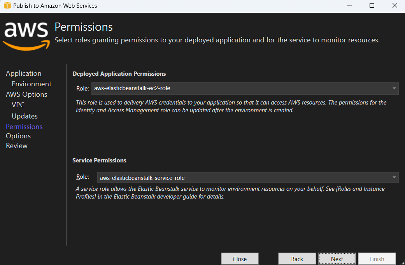Image resolution: width=405 pixels, height=265 pixels.
Task: Click the AWS logo in the header
Action: [x=26, y=36]
